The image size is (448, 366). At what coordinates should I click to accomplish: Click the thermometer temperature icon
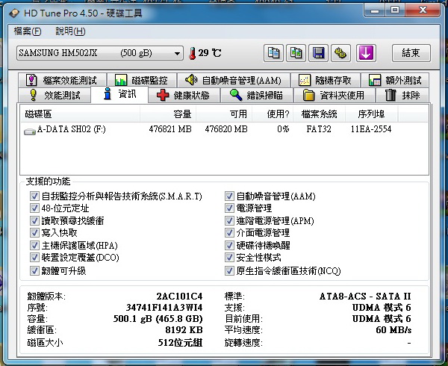pos(193,54)
